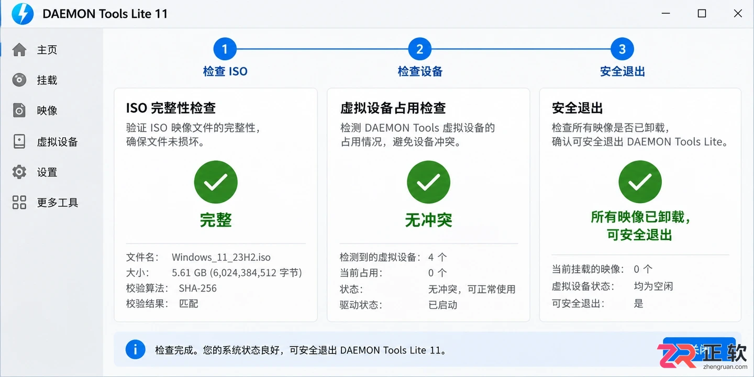Click the green checkmark above 所有映像已卸载

pos(640,182)
